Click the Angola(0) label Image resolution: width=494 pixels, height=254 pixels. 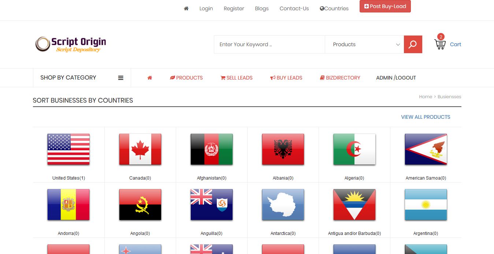pos(140,233)
